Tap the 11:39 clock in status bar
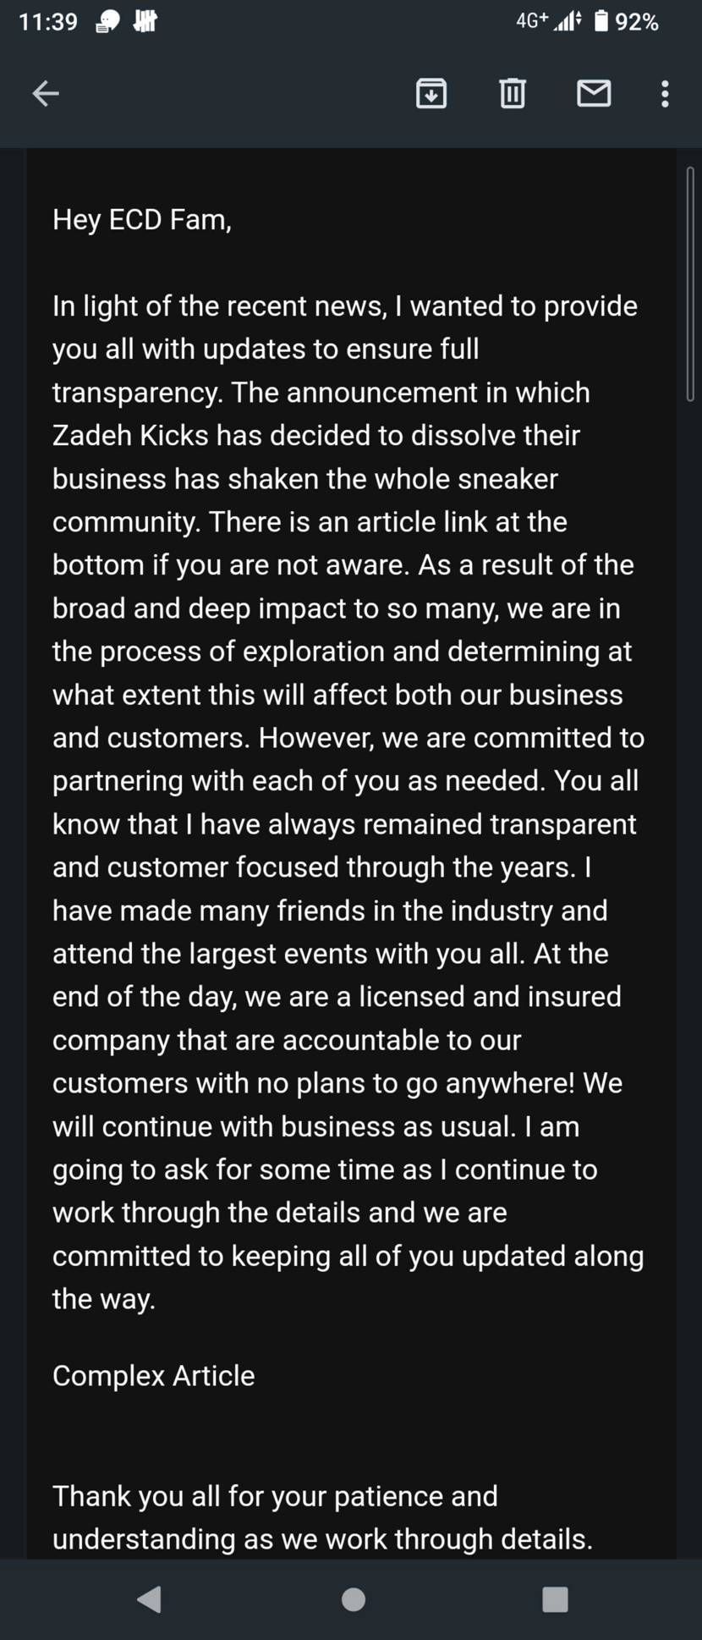The width and height of the screenshot is (702, 1640). point(48,22)
